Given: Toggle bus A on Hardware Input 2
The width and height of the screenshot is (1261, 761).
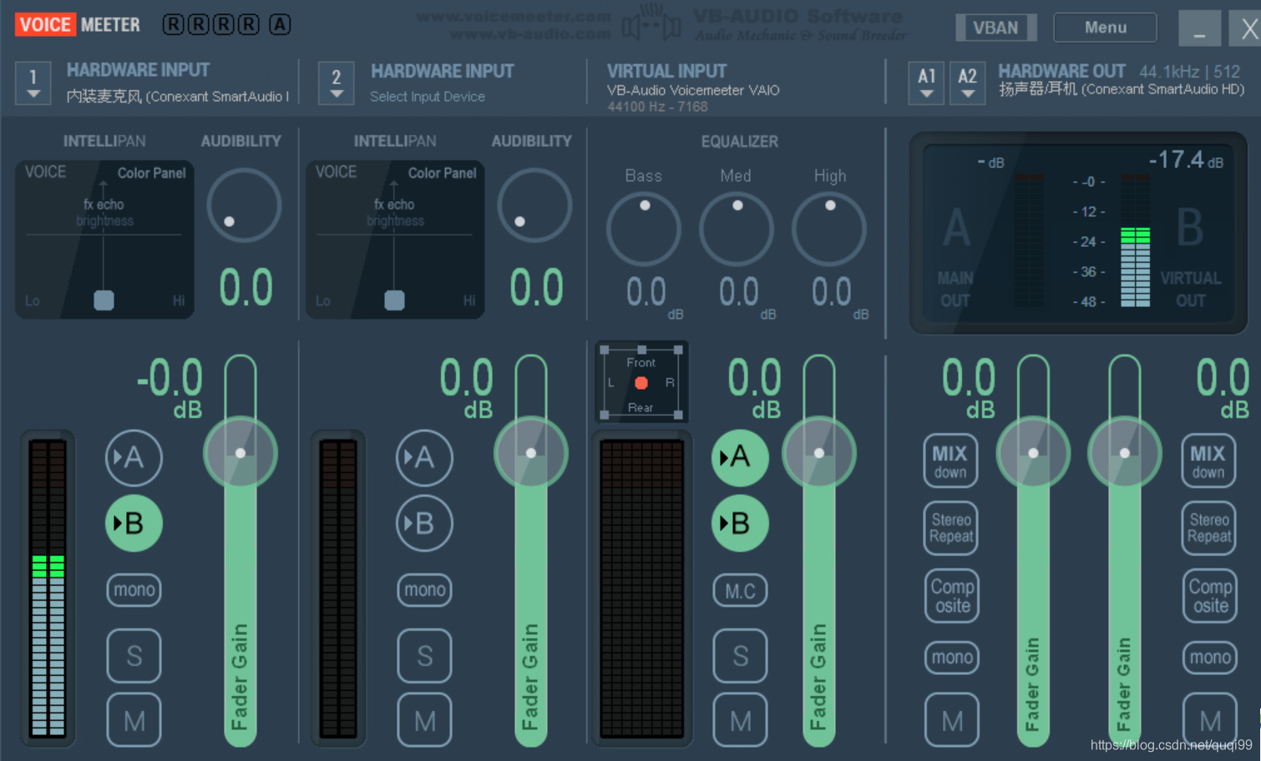Looking at the screenshot, I should (x=424, y=457).
